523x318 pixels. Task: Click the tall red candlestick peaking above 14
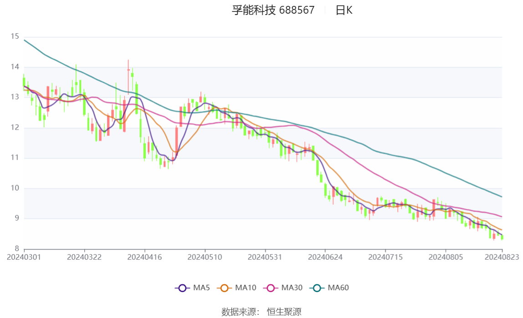pos(128,78)
